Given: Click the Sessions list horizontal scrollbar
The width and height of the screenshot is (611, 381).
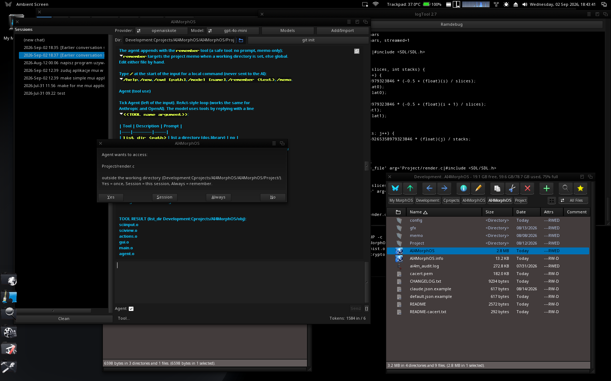Looking at the screenshot, I should (53, 311).
